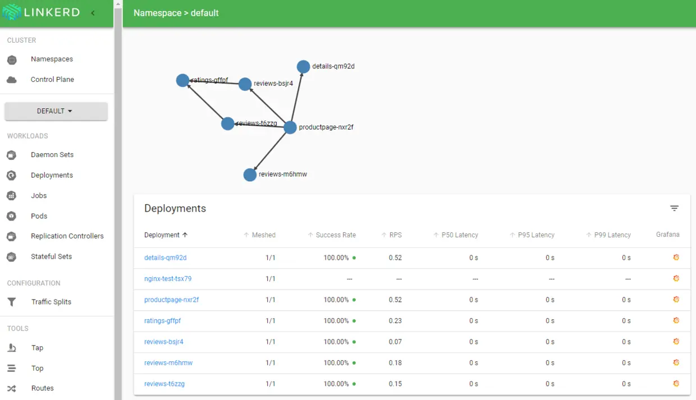
Task: Collapse the sidebar with the chevron
Action: (x=93, y=12)
